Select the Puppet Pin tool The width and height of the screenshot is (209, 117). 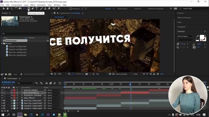pyautogui.click(x=58, y=8)
